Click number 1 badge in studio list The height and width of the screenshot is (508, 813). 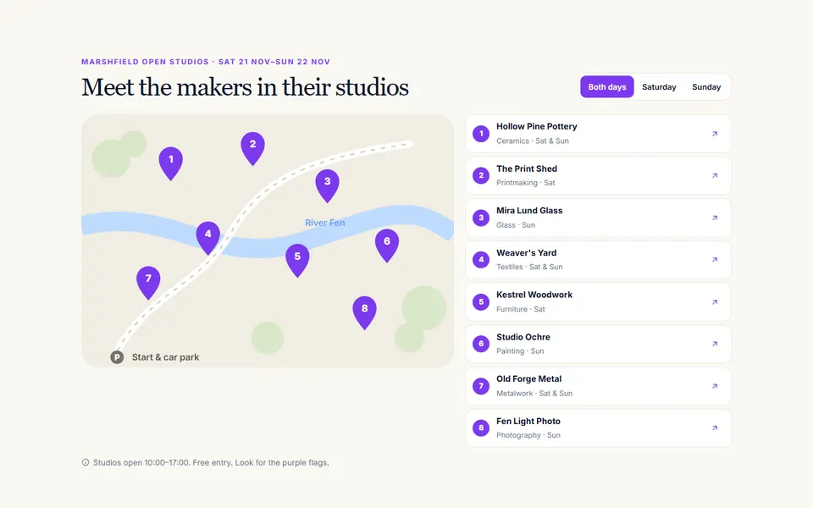point(481,134)
